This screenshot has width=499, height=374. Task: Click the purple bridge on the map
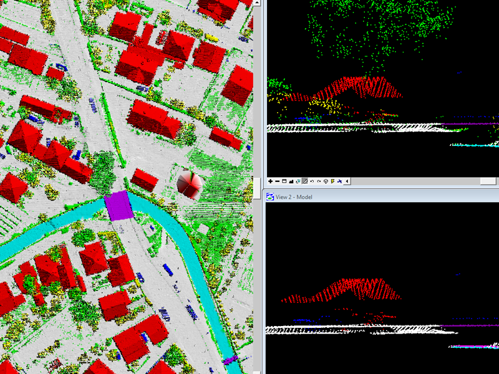point(117,205)
